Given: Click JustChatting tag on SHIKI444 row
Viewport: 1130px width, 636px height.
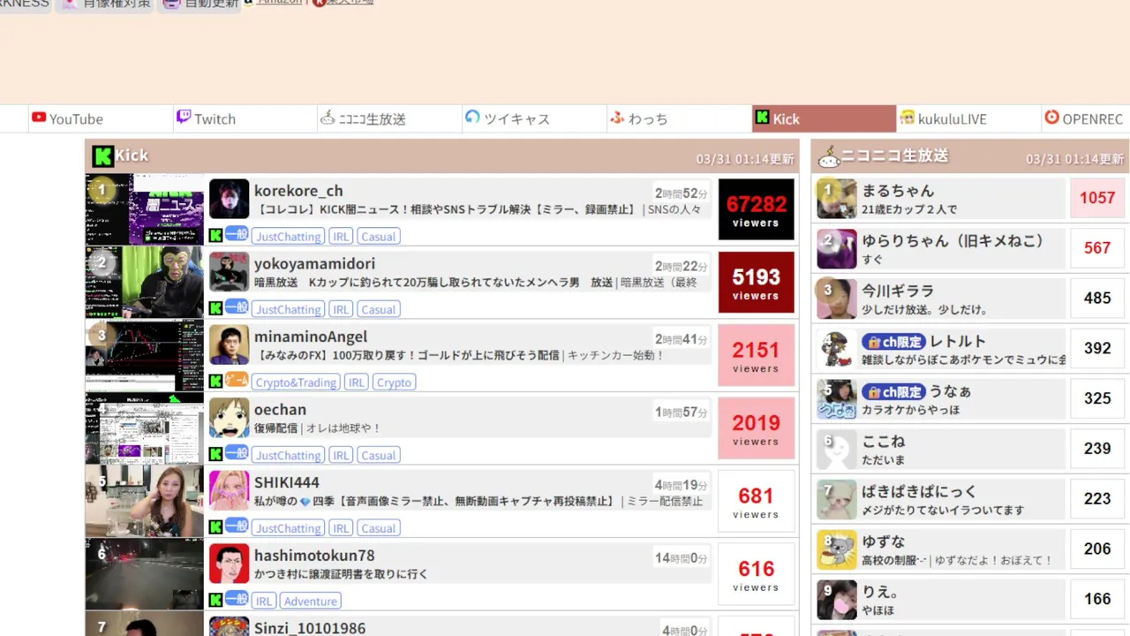Looking at the screenshot, I should point(288,528).
